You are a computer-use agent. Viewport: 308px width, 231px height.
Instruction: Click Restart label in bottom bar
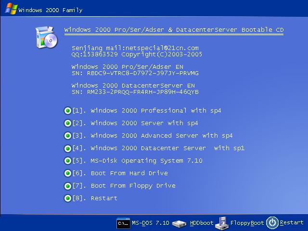(x=292, y=222)
